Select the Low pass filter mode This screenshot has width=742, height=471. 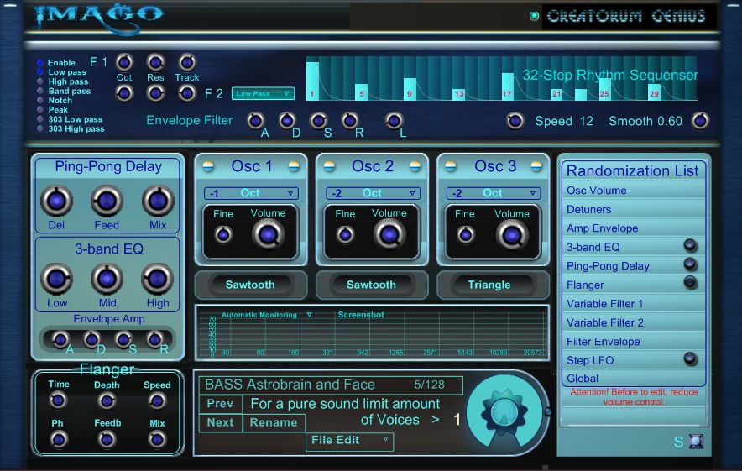pyautogui.click(x=40, y=72)
